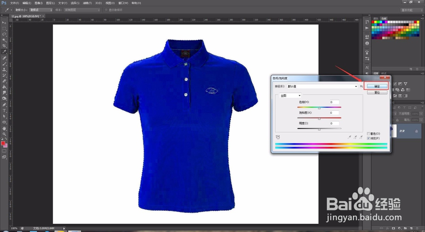Select the History Brush tool
The width and height of the screenshot is (425, 232).
4,75
